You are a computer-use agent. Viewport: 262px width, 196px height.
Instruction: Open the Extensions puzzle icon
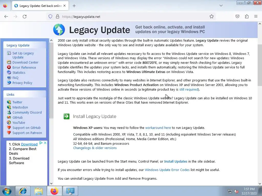(247, 16)
